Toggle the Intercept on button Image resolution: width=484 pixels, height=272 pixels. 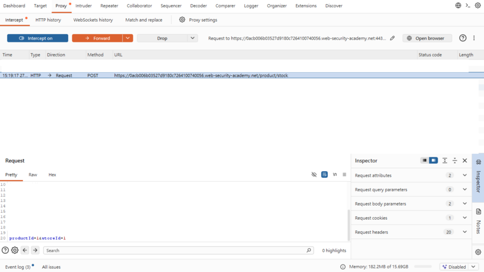coord(38,38)
